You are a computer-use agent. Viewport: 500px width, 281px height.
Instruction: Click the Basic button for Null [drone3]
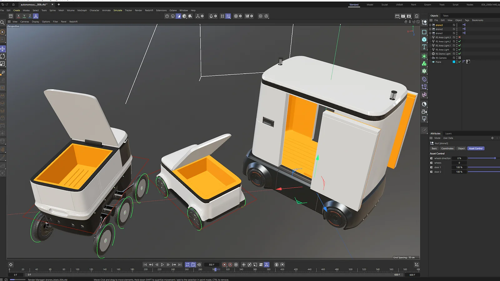coord(434,148)
